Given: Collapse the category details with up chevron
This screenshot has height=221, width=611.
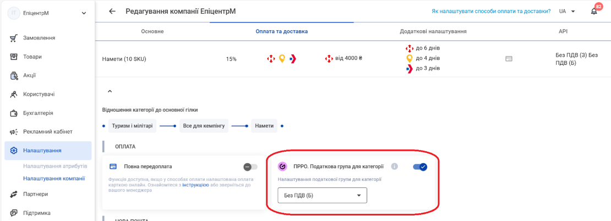Looking at the screenshot, I should point(110,91).
